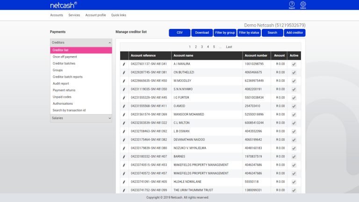Viewport: 359px width, 202px height.
Task: Edit C.L MILTON with pencil icon
Action: pos(124,123)
